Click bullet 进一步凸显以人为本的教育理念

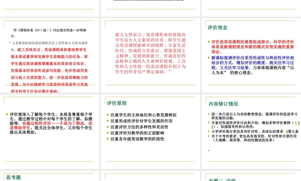(254, 116)
